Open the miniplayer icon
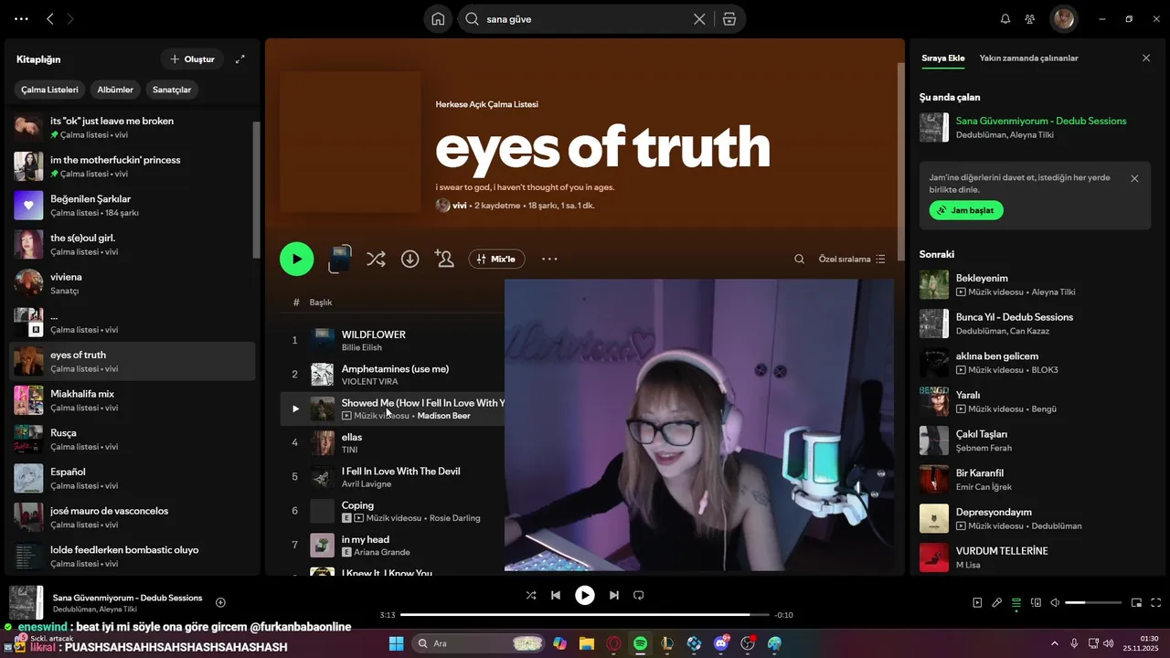The height and width of the screenshot is (658, 1170). (x=1137, y=602)
